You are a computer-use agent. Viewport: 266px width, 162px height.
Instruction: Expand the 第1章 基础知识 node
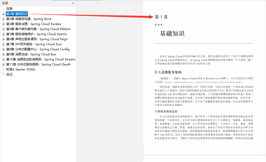click(3, 14)
